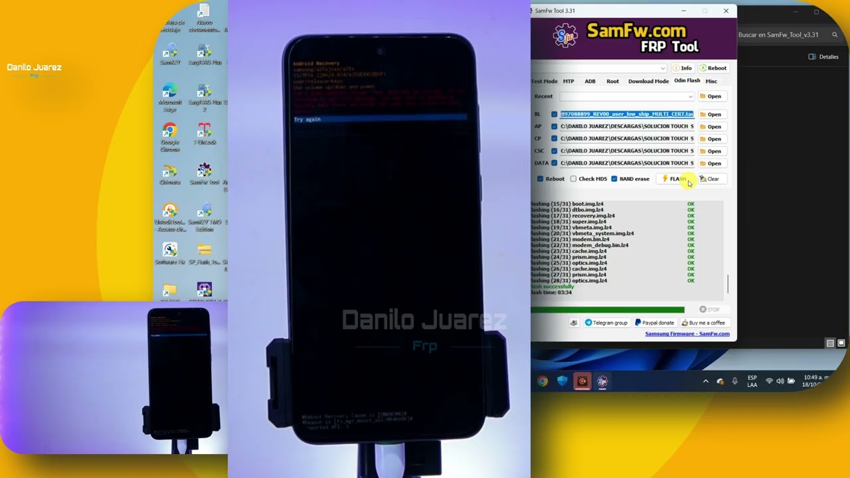Click the Info button
This screenshot has width=850, height=478.
pos(683,68)
